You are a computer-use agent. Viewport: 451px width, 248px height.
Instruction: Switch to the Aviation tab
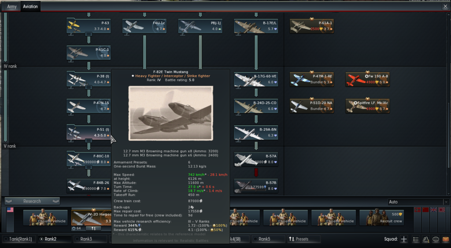pyautogui.click(x=31, y=7)
